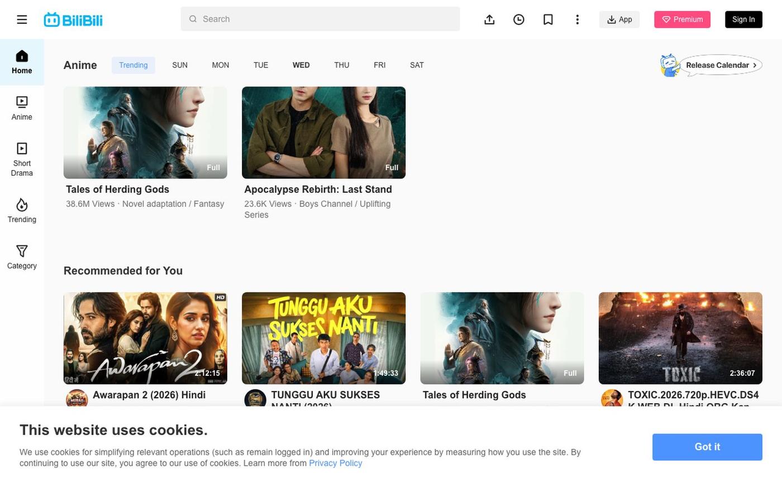Screen dimensions: 782x488
Task: Open the Privacy Policy link
Action: click(336, 463)
